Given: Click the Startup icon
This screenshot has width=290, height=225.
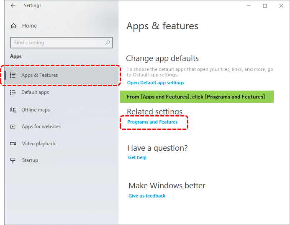Looking at the screenshot, I should pos(13,160).
